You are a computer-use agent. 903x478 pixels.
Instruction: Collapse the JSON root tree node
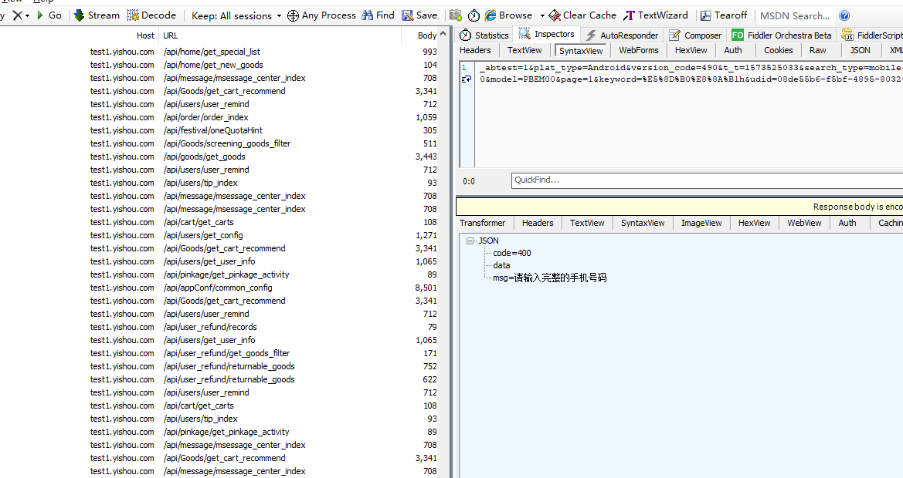(470, 241)
